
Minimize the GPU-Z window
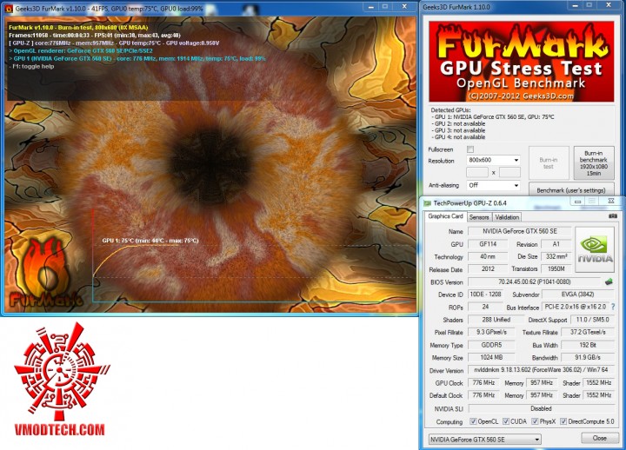577,202
